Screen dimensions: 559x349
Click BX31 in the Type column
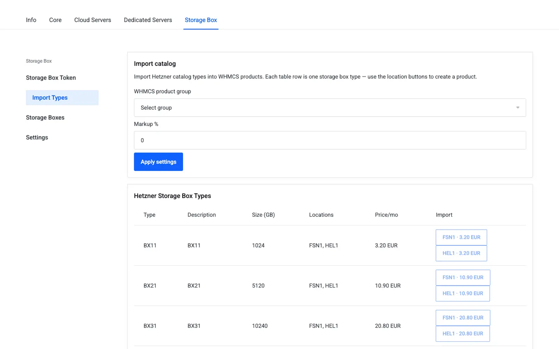coord(150,326)
